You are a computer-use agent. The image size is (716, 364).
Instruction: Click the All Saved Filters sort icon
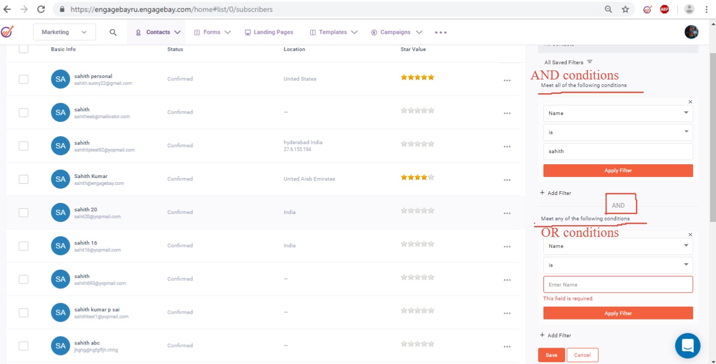point(590,62)
